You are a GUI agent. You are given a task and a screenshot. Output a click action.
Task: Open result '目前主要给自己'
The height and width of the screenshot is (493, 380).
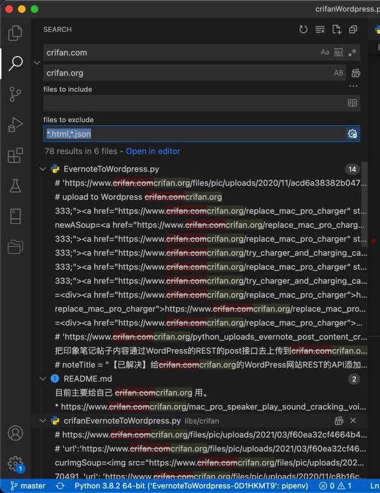coord(131,393)
